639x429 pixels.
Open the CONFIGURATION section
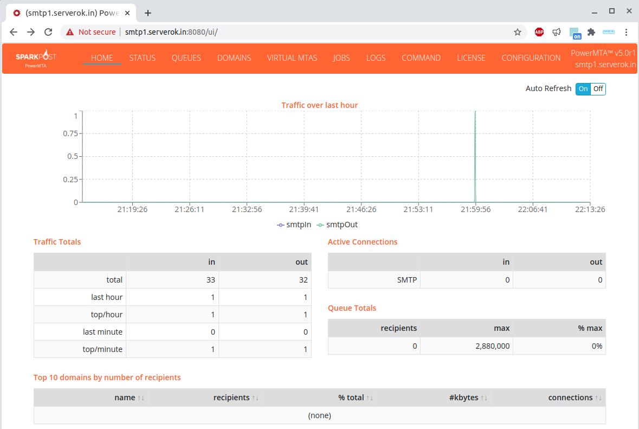click(531, 58)
